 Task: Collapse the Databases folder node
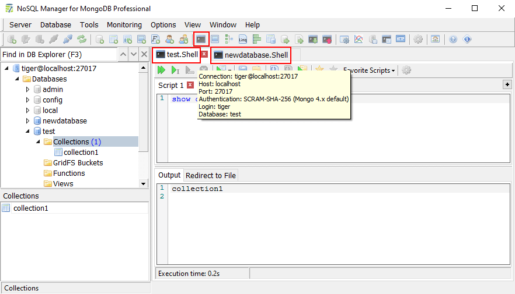17,79
